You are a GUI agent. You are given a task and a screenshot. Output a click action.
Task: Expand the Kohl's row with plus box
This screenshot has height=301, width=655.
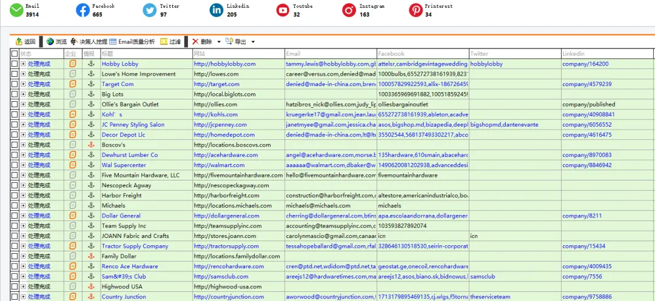23,114
